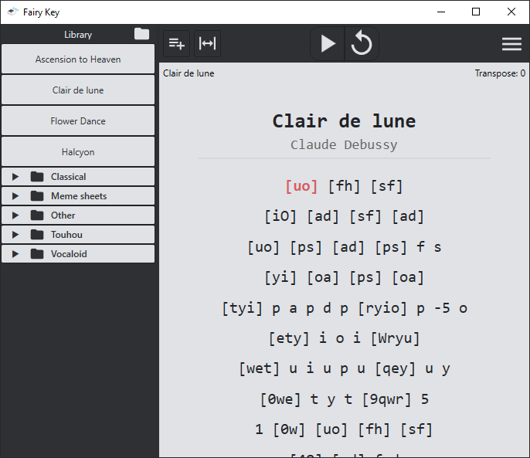Image resolution: width=530 pixels, height=458 pixels.
Task: Click the [yi] chord
Action: pos(280,278)
